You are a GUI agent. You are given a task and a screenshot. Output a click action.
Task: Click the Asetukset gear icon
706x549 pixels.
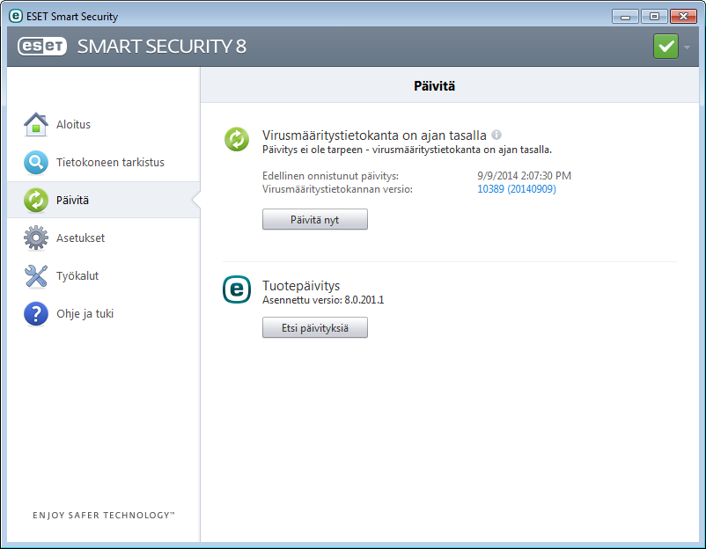(x=36, y=238)
